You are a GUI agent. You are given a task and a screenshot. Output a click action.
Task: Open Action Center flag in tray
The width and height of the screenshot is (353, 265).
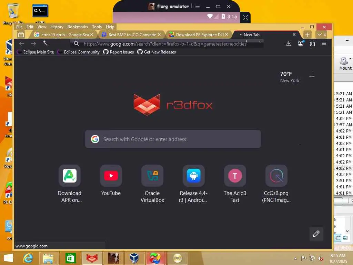pos(304,258)
